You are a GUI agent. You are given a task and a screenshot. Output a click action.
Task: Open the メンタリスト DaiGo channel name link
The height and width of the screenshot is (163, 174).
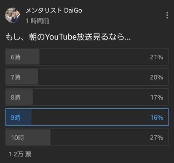54,11
